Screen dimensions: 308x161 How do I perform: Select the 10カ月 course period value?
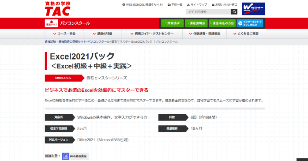(196, 129)
